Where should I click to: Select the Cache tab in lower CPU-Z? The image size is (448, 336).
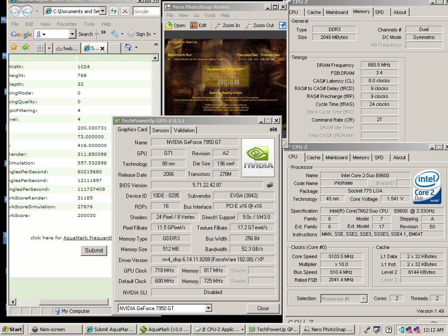[x=313, y=157]
